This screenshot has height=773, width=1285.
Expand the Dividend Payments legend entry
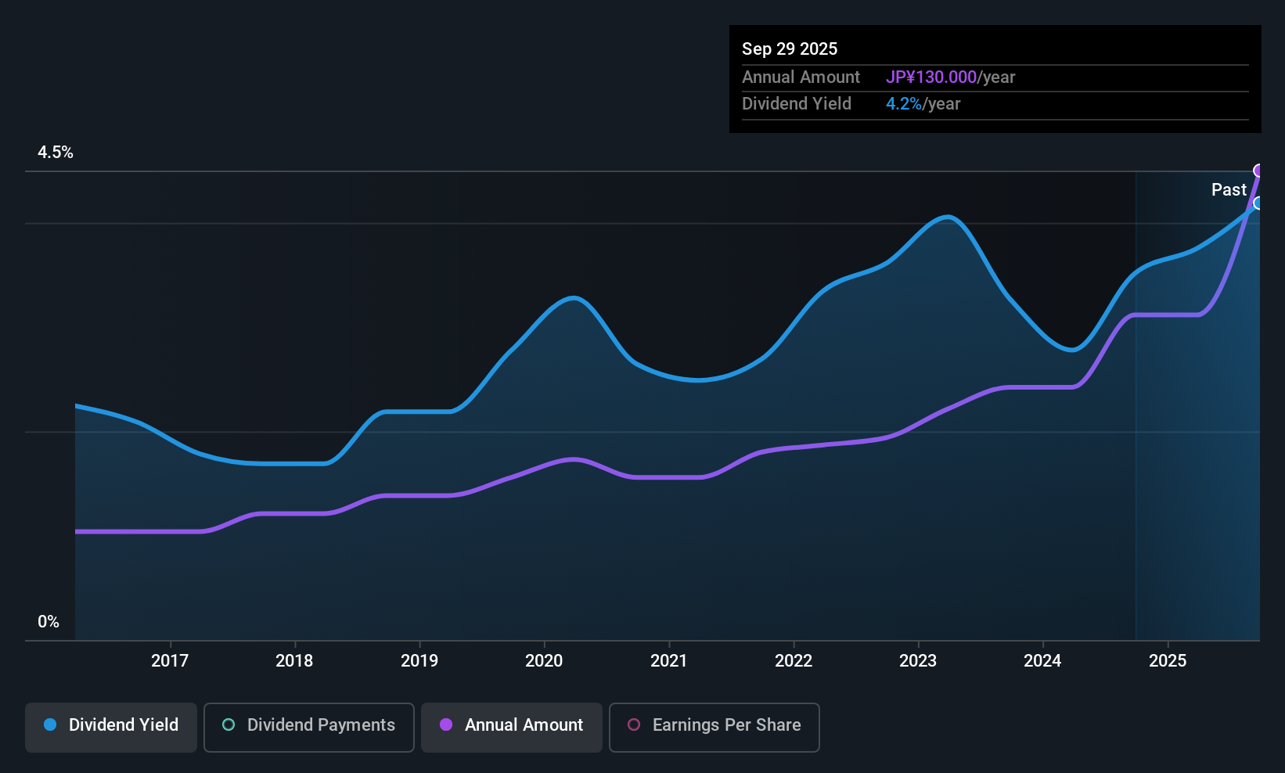tap(308, 726)
